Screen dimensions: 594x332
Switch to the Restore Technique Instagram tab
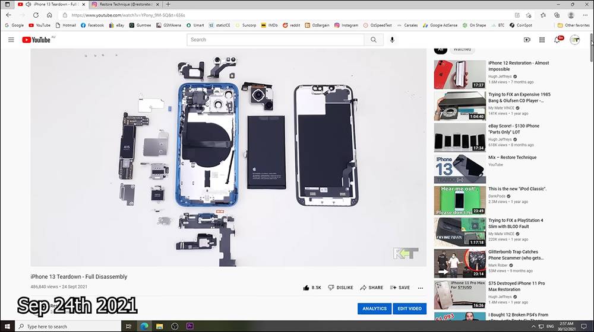[x=125, y=4]
